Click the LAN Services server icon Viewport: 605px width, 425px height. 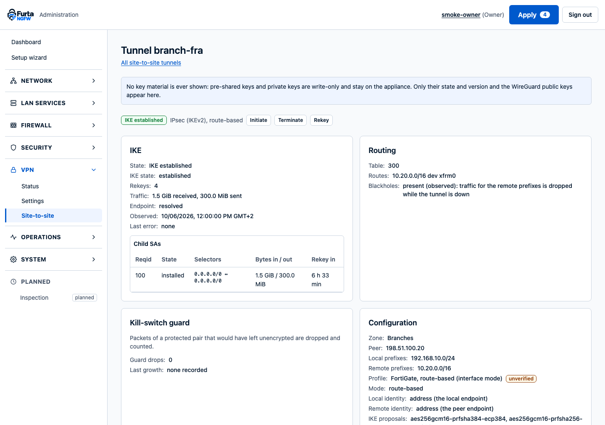coord(13,103)
